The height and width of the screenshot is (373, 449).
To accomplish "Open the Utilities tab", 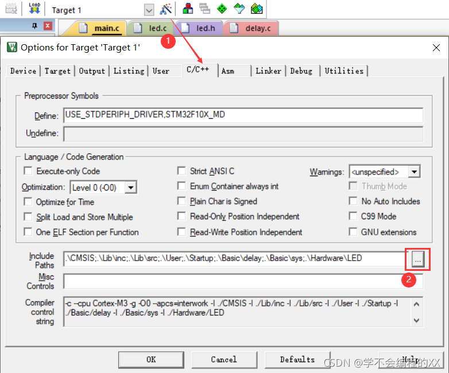I will (x=344, y=71).
